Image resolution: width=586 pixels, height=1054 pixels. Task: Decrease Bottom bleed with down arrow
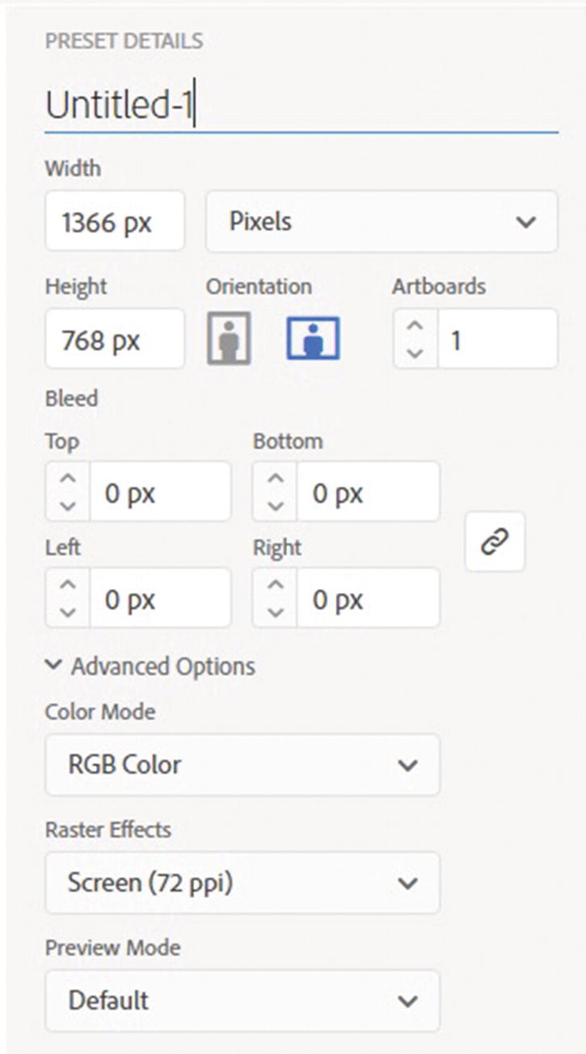pos(275,506)
